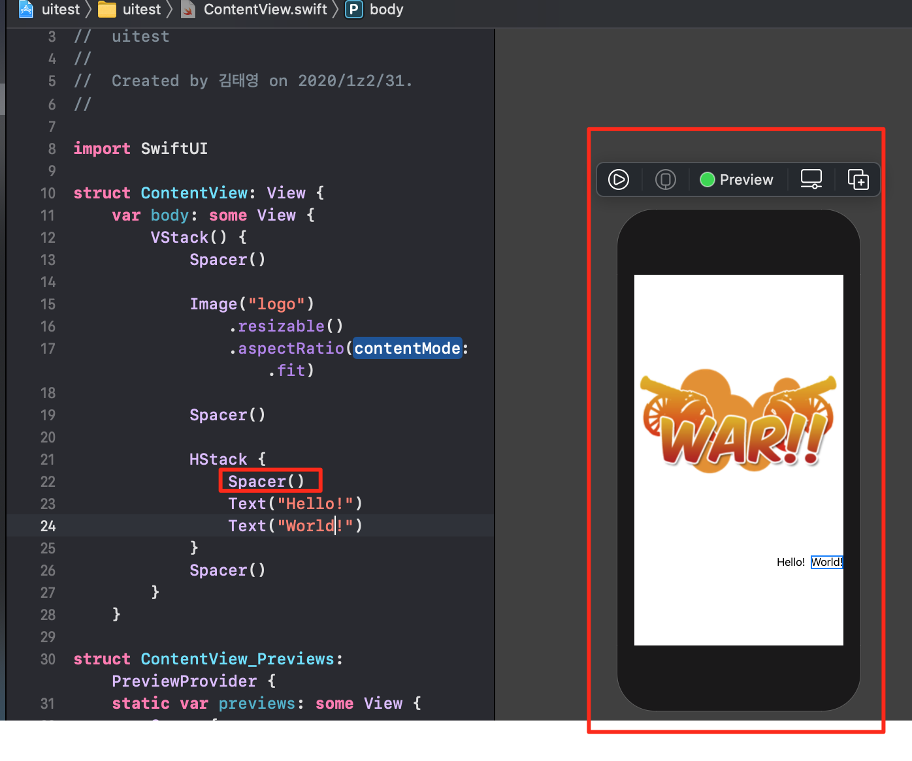The height and width of the screenshot is (761, 912).
Task: Click the Text("World!") code line
Action: click(295, 526)
